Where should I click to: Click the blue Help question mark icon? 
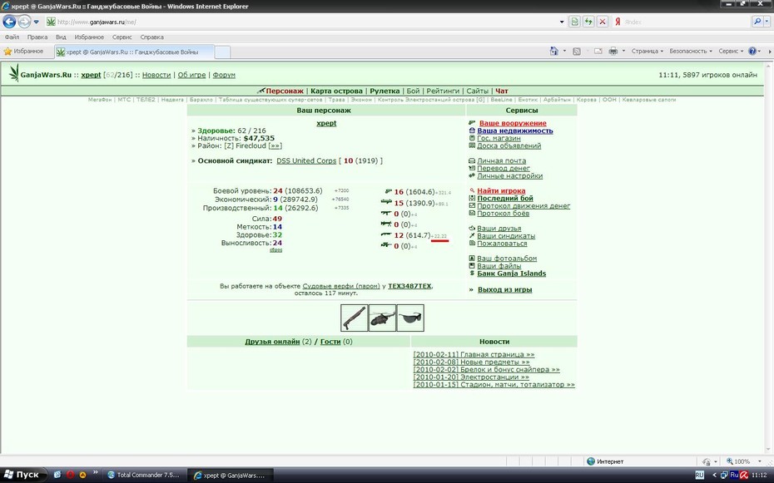(x=752, y=51)
